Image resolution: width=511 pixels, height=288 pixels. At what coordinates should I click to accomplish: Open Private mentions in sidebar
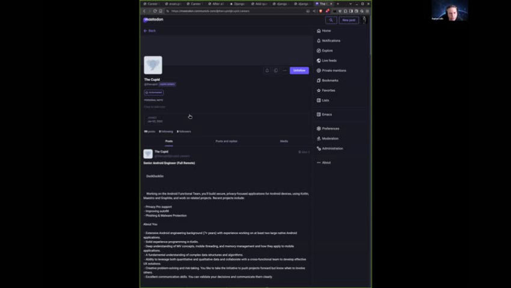(x=331, y=71)
